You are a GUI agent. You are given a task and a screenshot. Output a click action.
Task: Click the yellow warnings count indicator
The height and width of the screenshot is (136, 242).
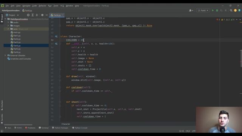223,20
